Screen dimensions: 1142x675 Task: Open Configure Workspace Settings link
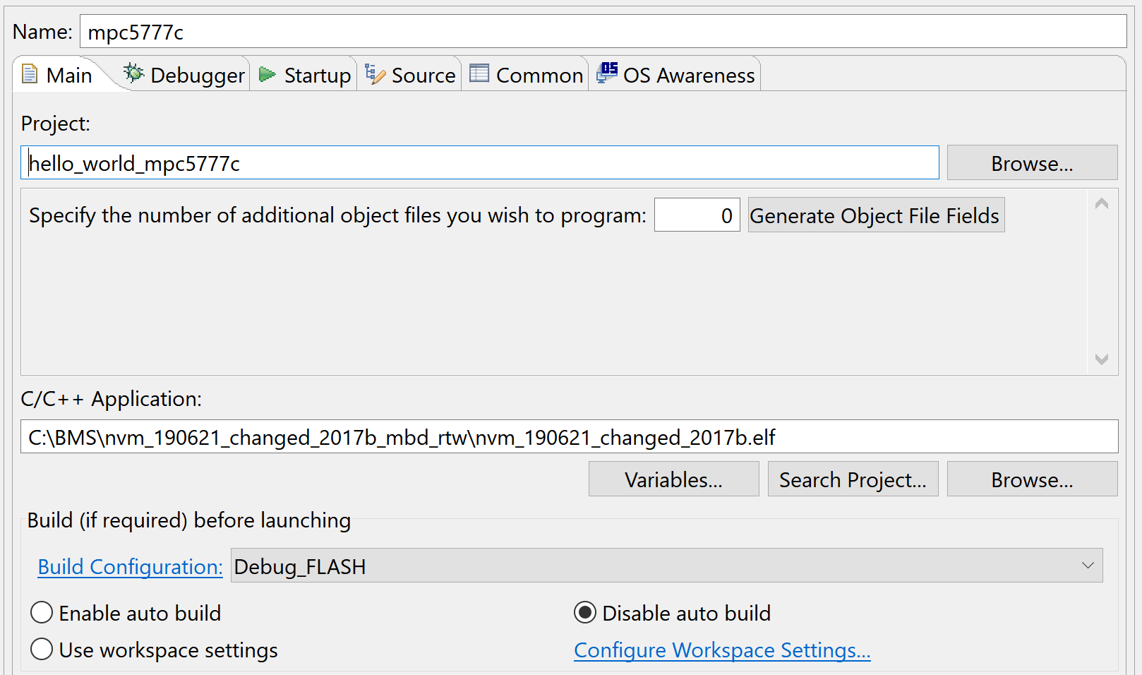tap(722, 650)
